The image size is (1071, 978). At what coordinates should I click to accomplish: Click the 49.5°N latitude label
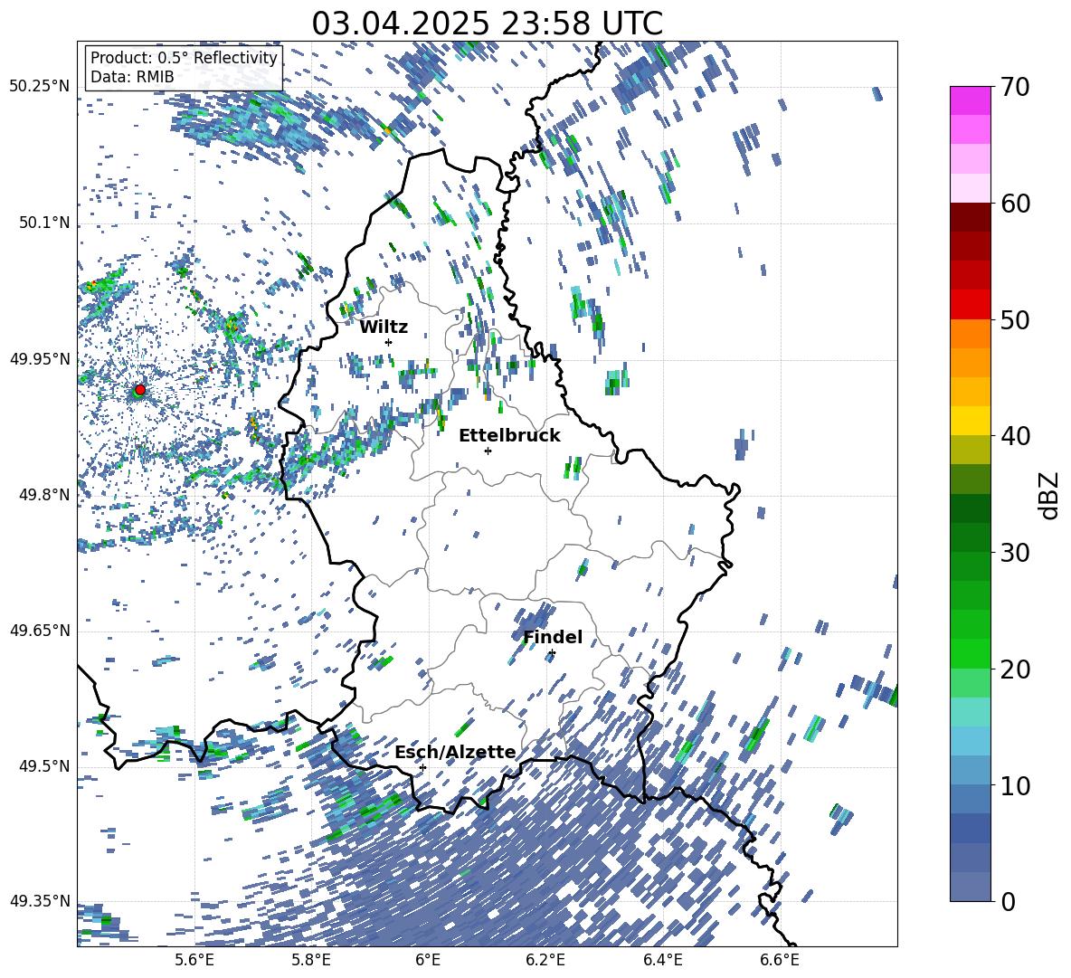coord(43,765)
